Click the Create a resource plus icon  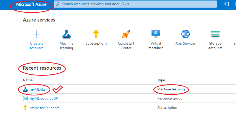point(37,34)
